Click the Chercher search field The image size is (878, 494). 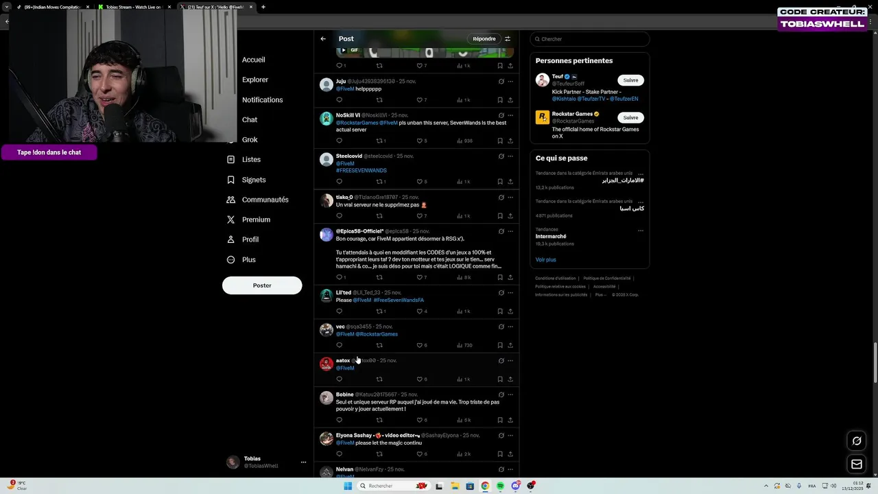pyautogui.click(x=590, y=39)
